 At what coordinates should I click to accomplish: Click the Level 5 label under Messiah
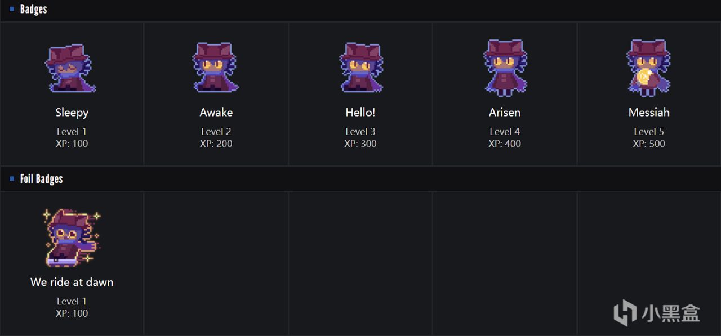(x=649, y=132)
